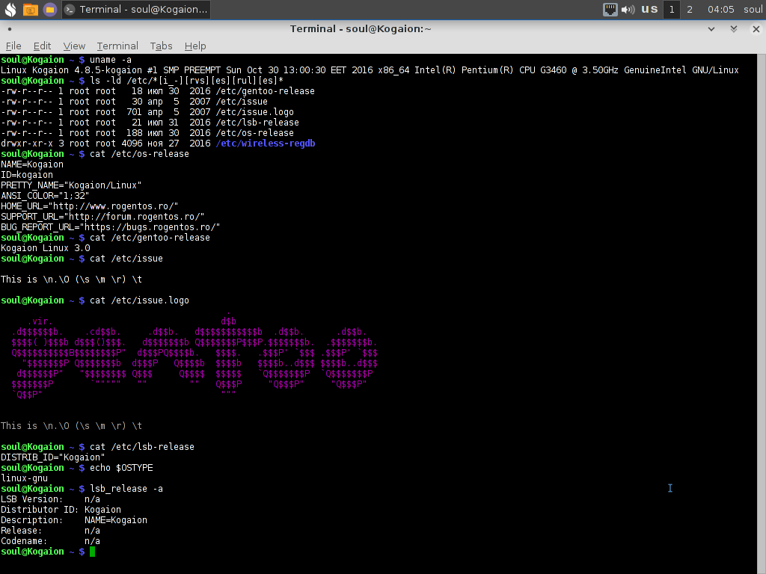Click the SUPPORT_URL forum.rogentos.ro line
The image size is (766, 574).
[x=102, y=217]
